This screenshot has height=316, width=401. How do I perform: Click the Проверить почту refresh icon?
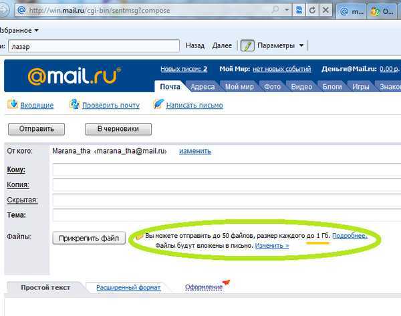[74, 104]
